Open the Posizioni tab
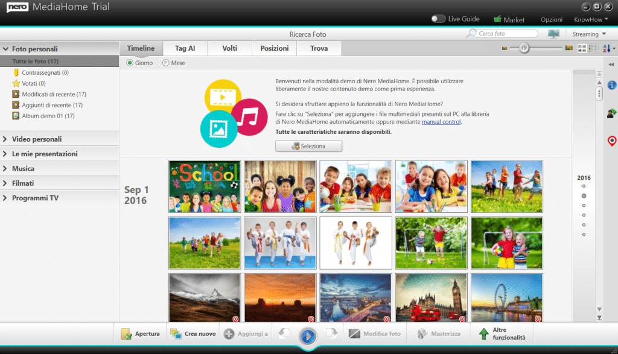The height and width of the screenshot is (354, 618). tap(275, 48)
